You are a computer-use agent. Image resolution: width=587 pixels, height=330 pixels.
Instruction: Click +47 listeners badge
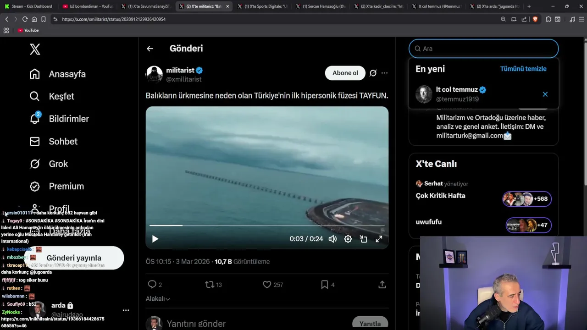[x=528, y=225]
